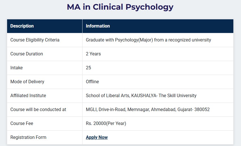Click the MA in Clinical Psychology heading
The height and width of the screenshot is (146, 241).
[x=120, y=7]
